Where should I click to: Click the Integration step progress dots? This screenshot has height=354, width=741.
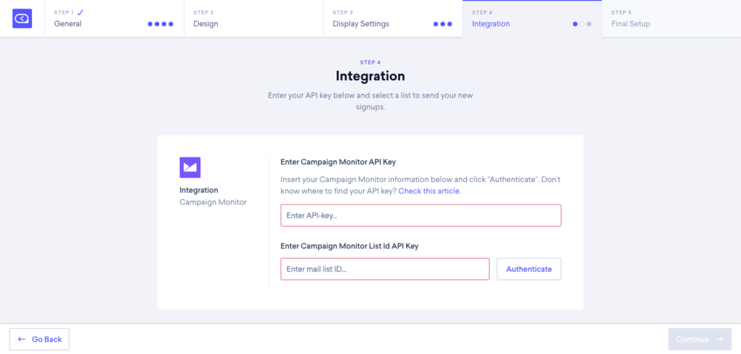tap(582, 24)
